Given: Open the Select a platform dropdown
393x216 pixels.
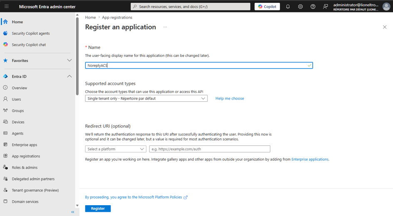Looking at the screenshot, I should (116, 149).
